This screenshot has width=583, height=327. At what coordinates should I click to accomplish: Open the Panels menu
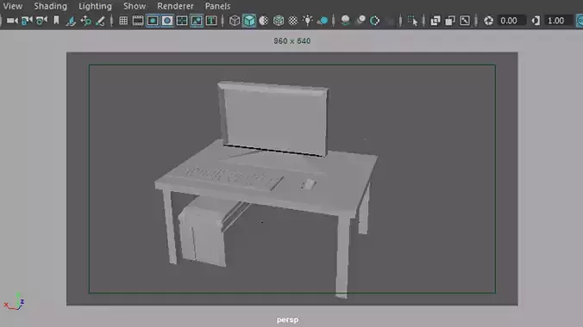(217, 6)
